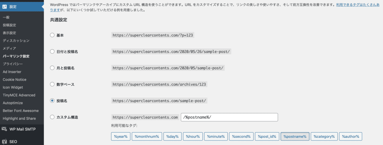Click the 設定 settings icon in sidebar
The width and height of the screenshot is (383, 145).
tap(4, 7)
